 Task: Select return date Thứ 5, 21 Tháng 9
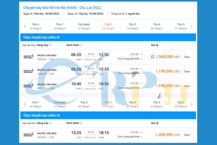pos(157,104)
